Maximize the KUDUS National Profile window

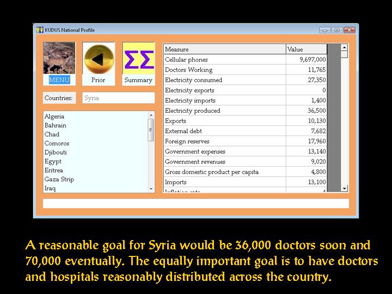337,30
